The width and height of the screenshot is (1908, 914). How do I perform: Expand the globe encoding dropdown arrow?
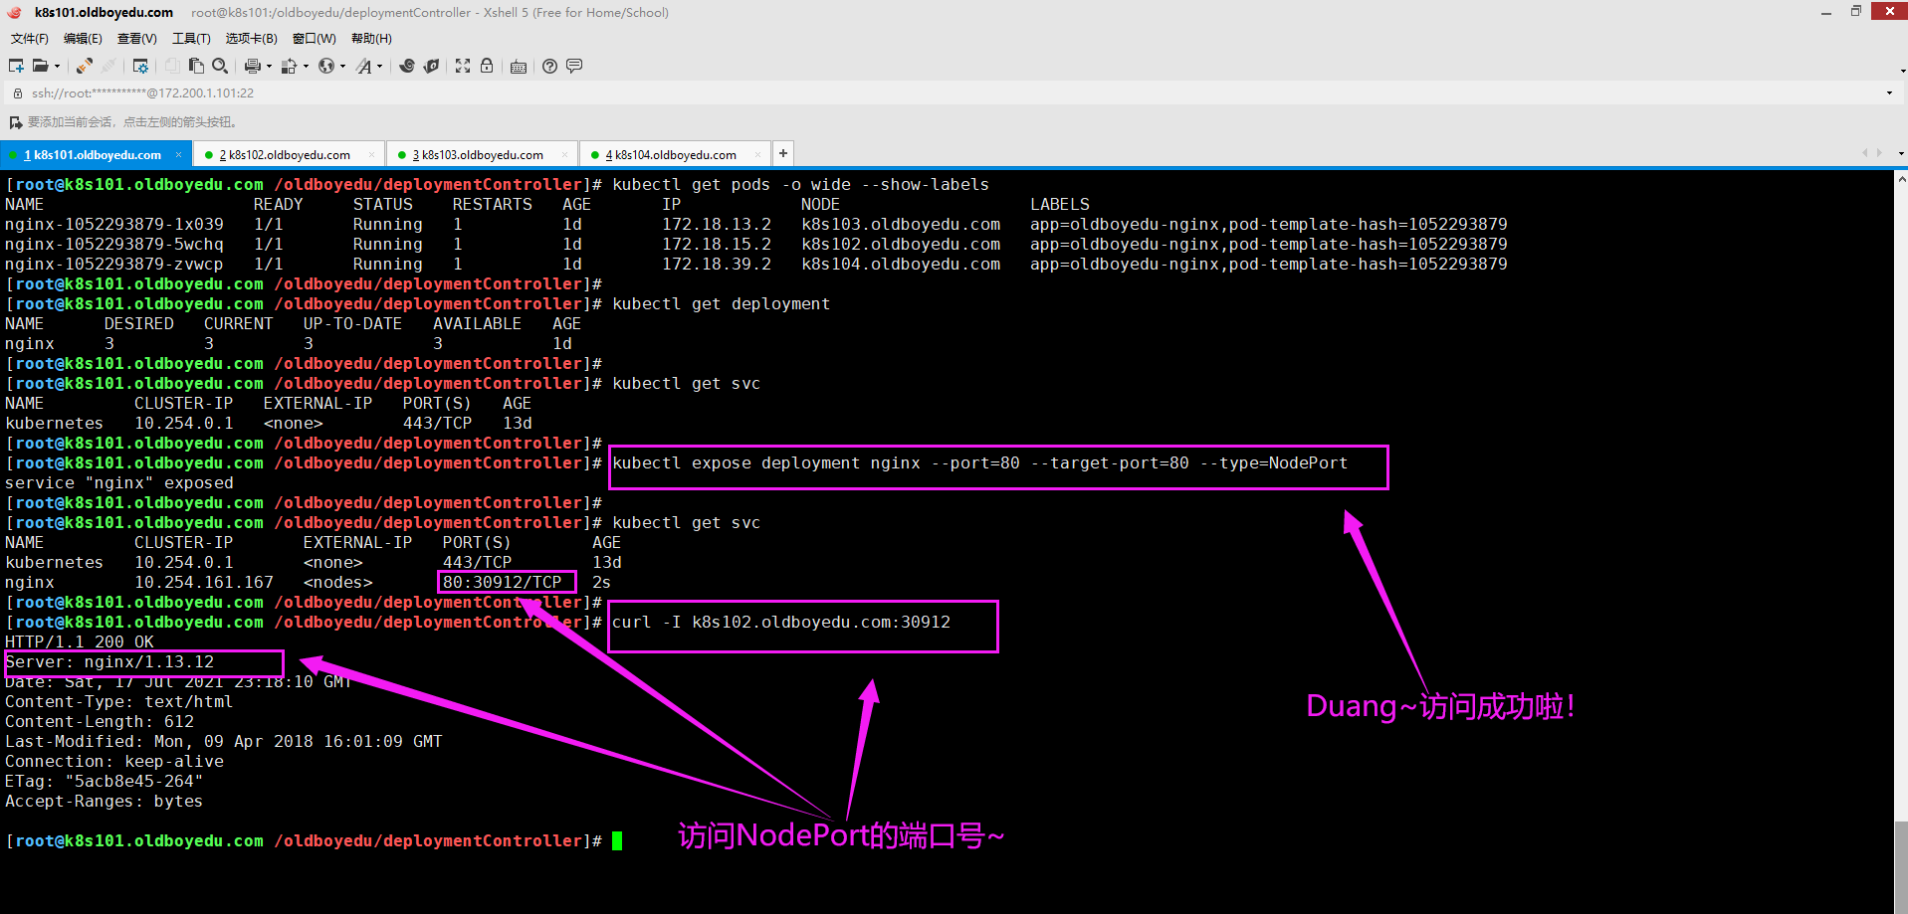pos(342,67)
